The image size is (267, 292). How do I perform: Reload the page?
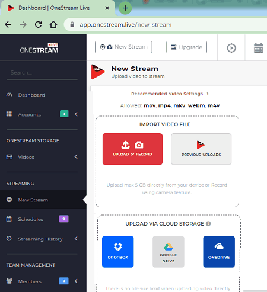pos(38,25)
